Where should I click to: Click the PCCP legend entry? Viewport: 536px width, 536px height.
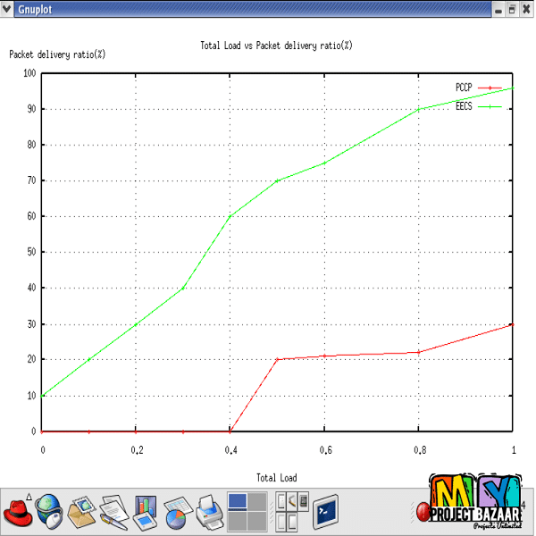click(463, 88)
